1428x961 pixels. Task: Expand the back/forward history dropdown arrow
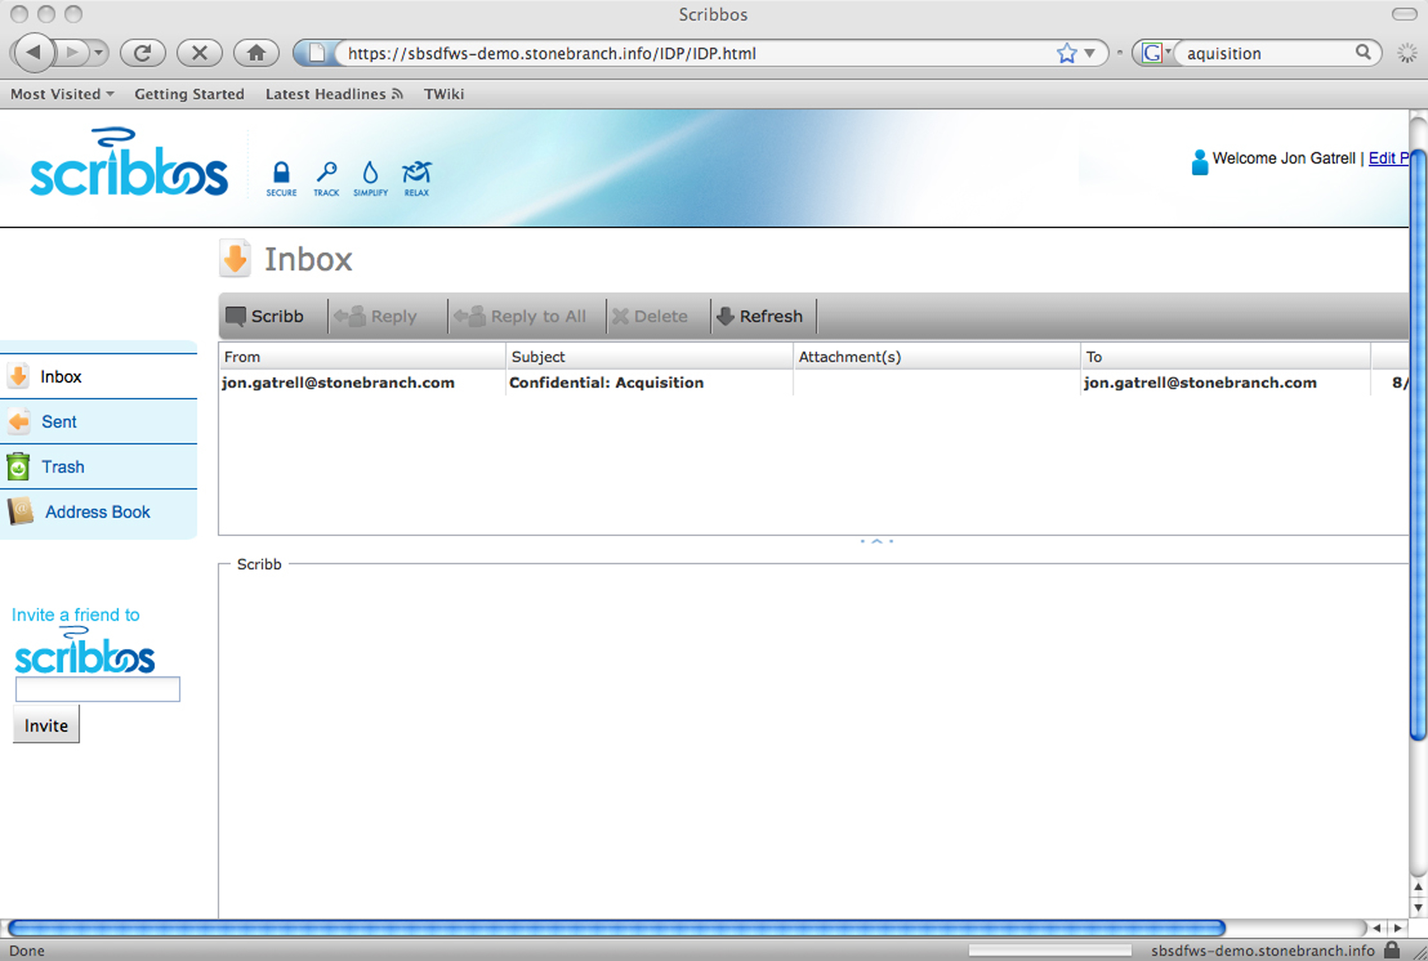click(x=99, y=54)
